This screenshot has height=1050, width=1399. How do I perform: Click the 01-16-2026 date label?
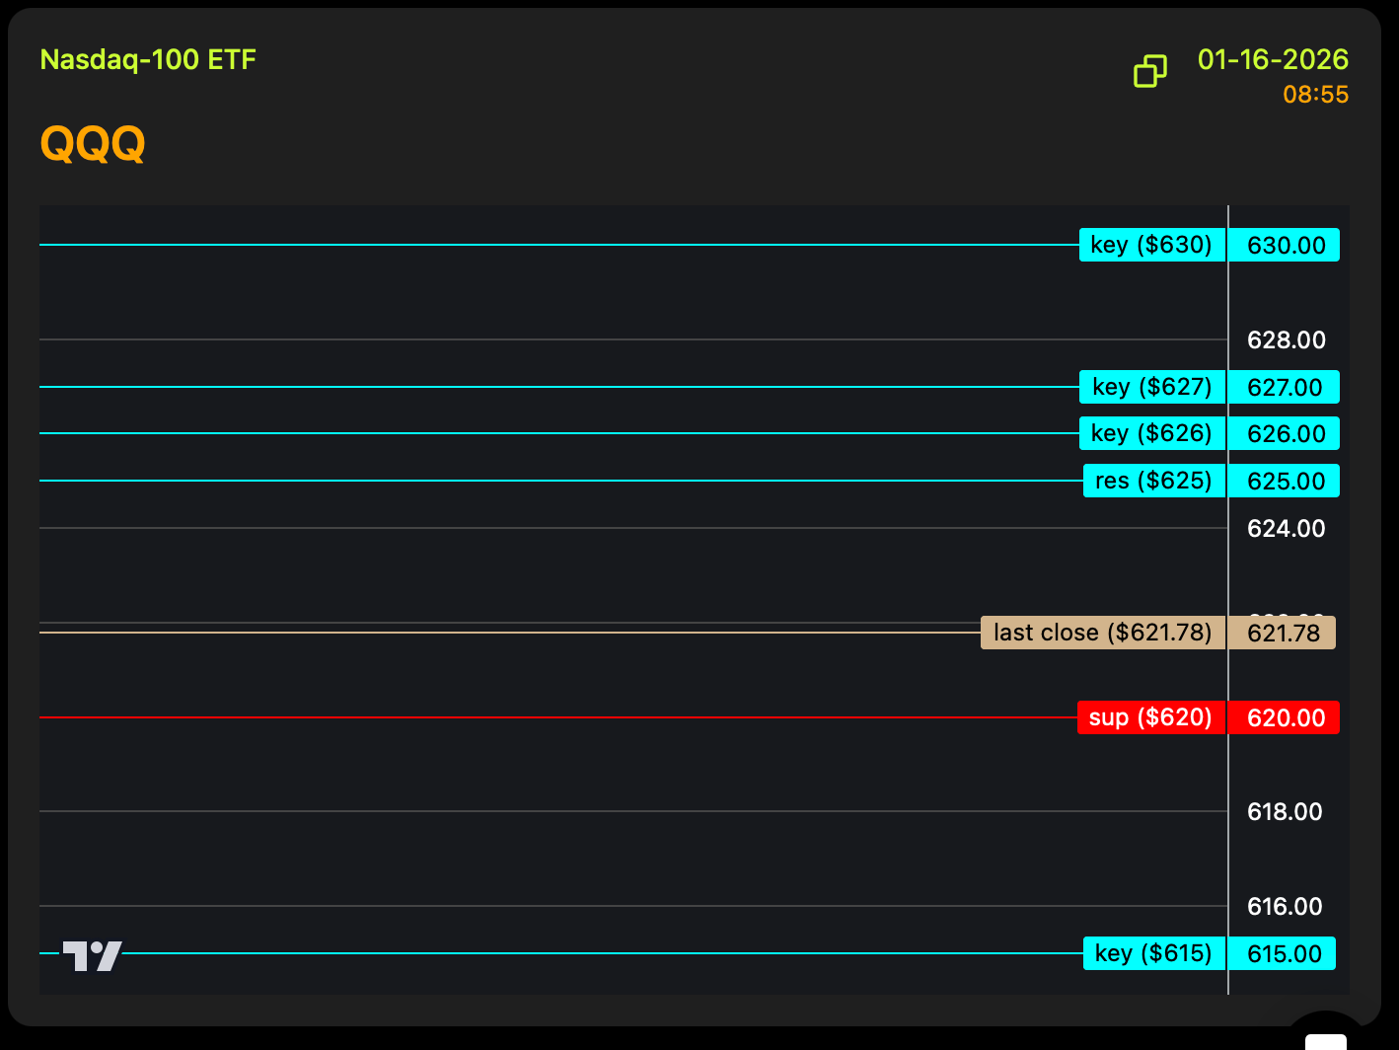pyautogui.click(x=1273, y=60)
